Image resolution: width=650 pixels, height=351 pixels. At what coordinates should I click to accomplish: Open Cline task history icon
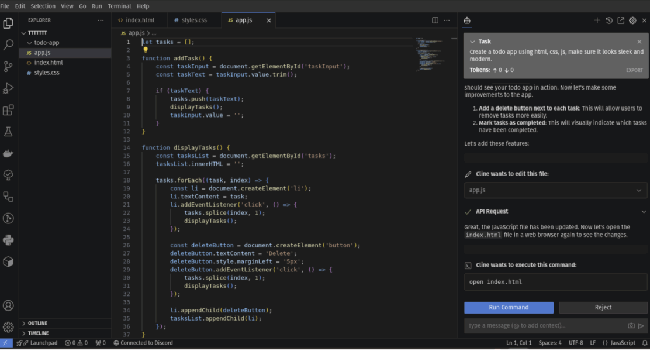click(x=609, y=20)
